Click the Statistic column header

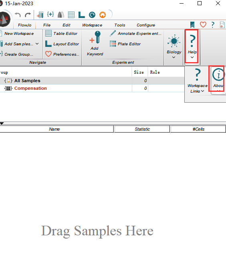tap(142, 129)
